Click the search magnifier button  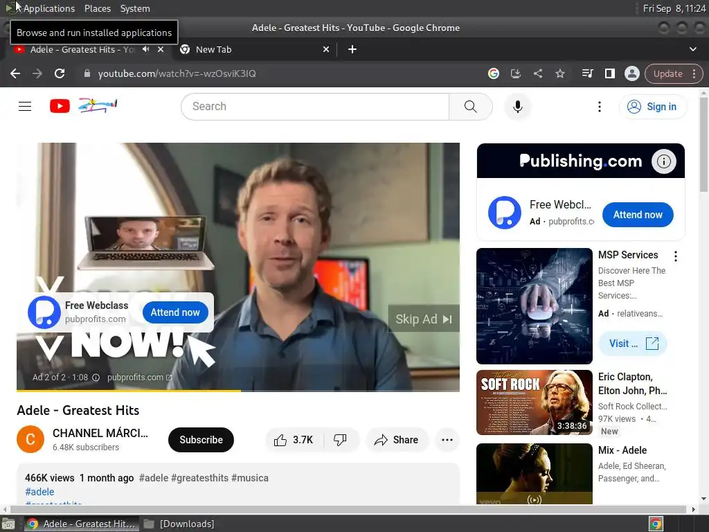click(470, 106)
